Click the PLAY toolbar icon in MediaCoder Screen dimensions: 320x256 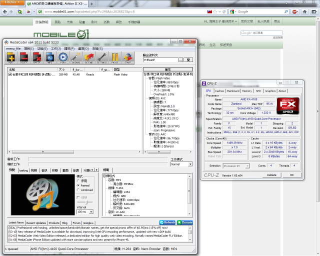tap(63, 58)
